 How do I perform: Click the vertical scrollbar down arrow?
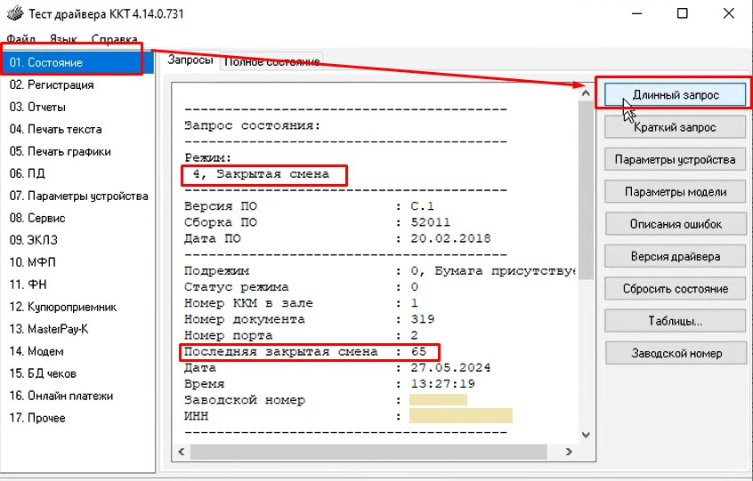(x=586, y=435)
